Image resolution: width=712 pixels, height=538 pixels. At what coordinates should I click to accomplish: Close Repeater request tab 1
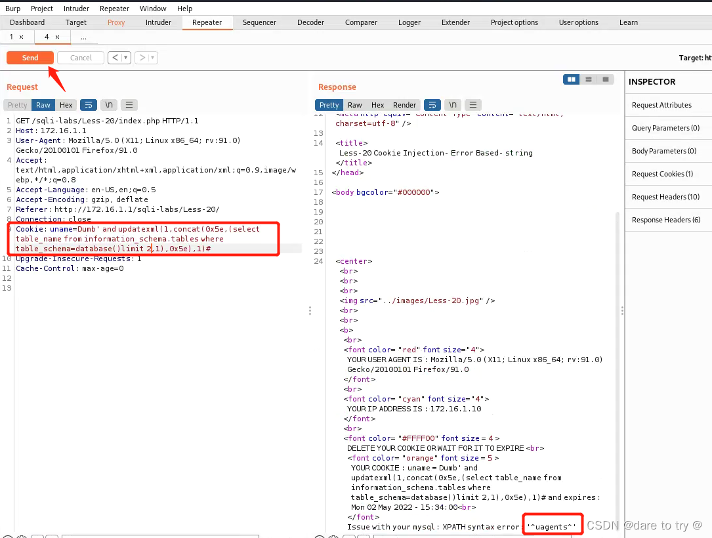pos(22,37)
